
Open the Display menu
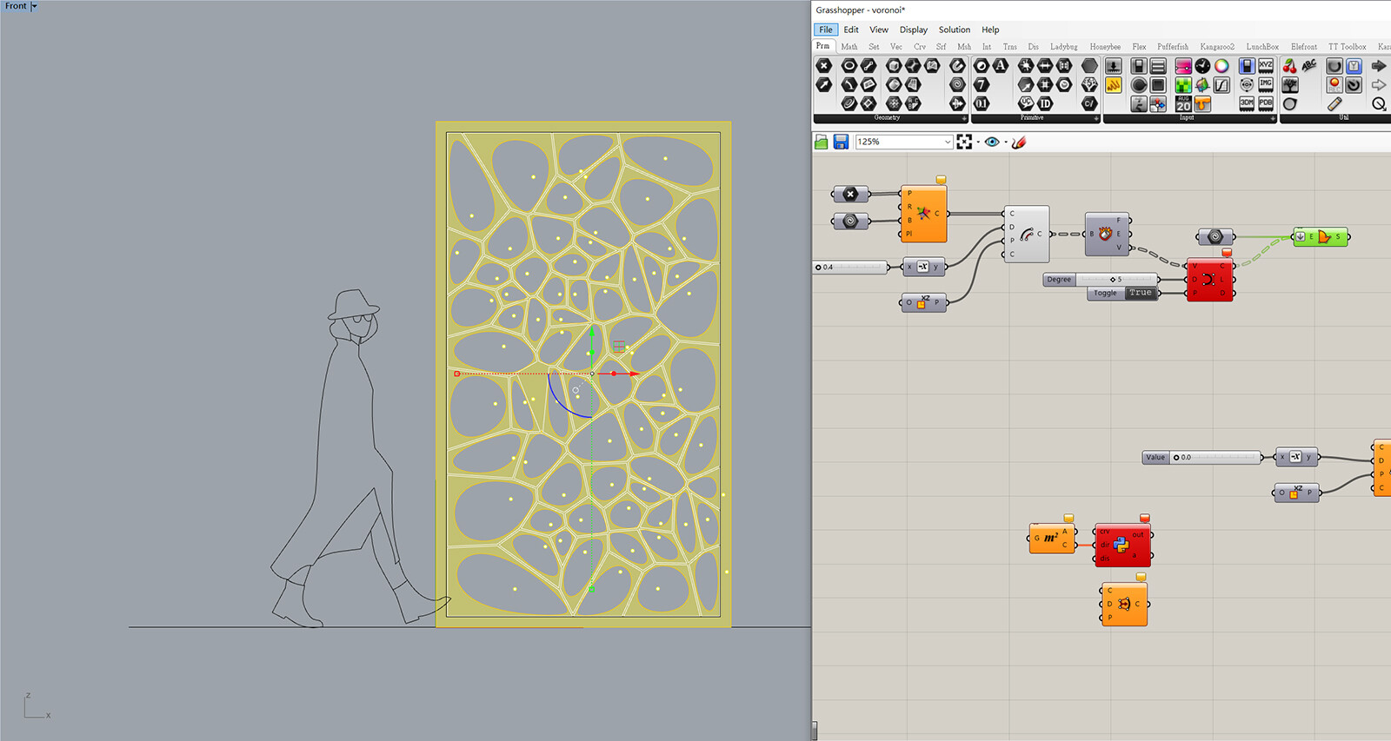pyautogui.click(x=913, y=30)
